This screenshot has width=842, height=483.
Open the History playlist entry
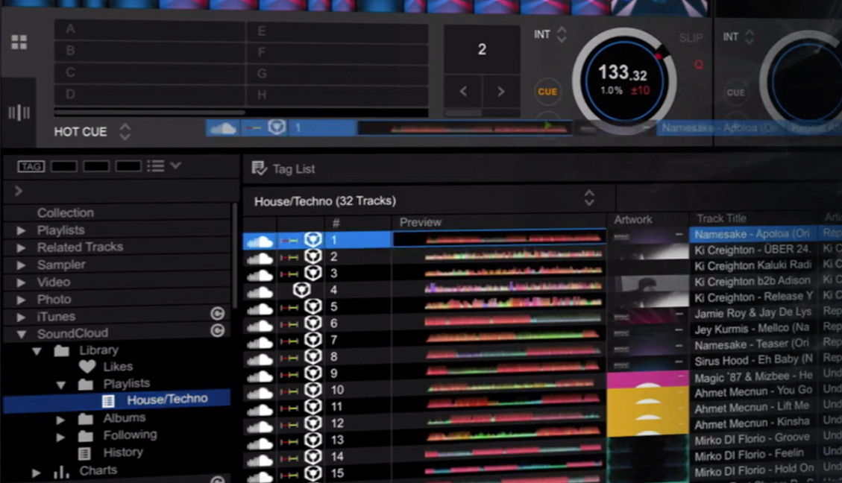(123, 452)
